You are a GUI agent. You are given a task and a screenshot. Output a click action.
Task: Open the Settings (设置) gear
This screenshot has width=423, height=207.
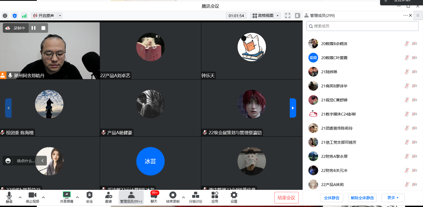(234, 197)
